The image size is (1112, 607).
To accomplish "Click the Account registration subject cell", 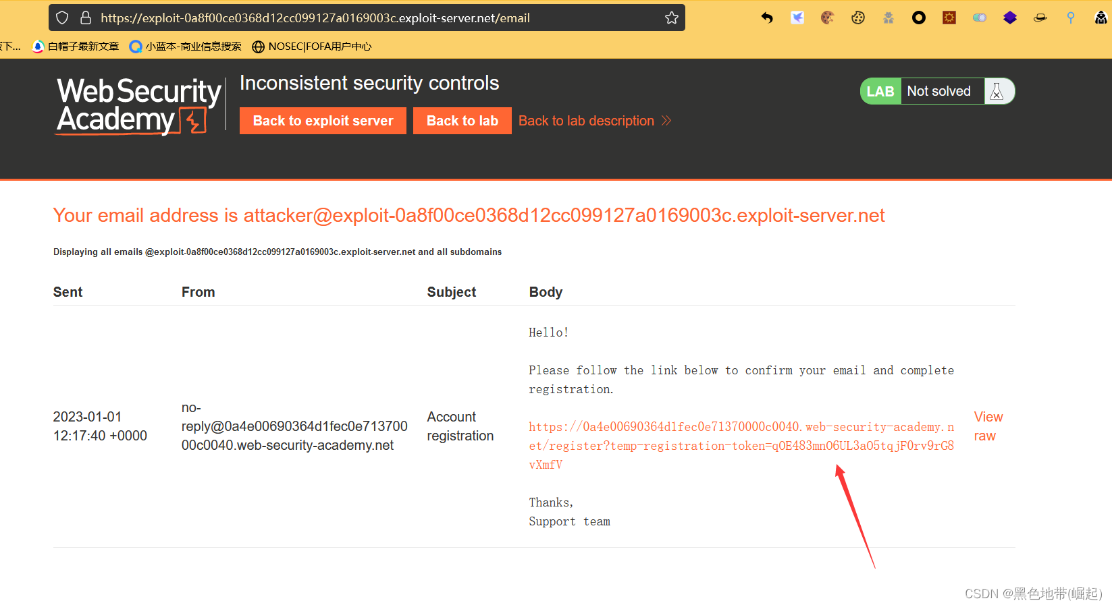I will [460, 426].
